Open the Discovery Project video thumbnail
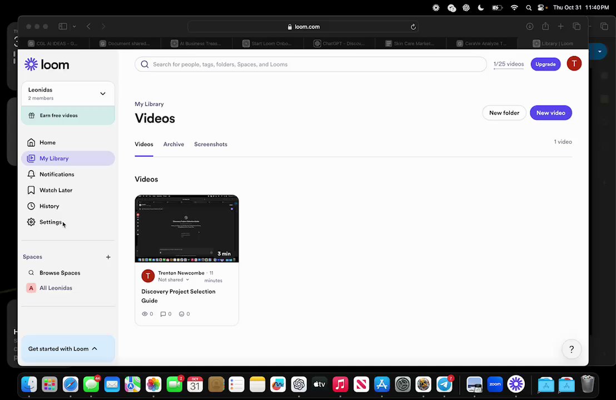This screenshot has height=400, width=616. pyautogui.click(x=187, y=228)
